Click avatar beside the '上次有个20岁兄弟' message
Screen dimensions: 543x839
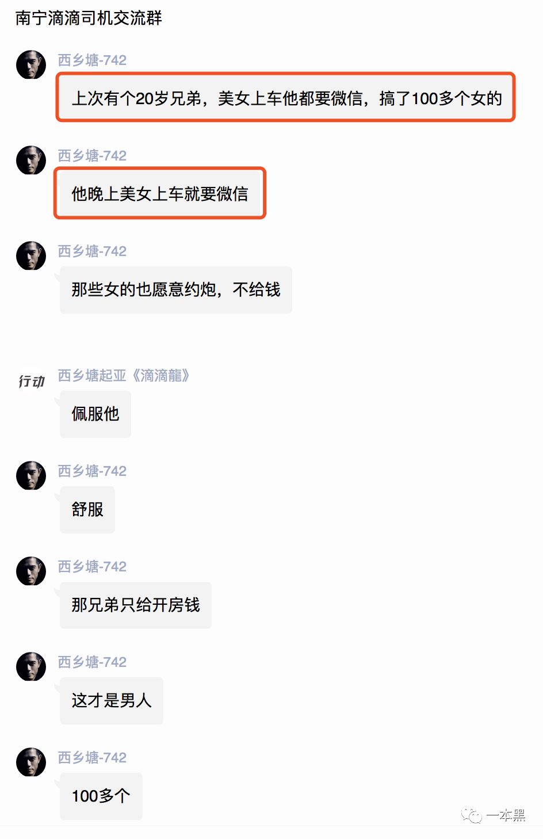pos(31,64)
